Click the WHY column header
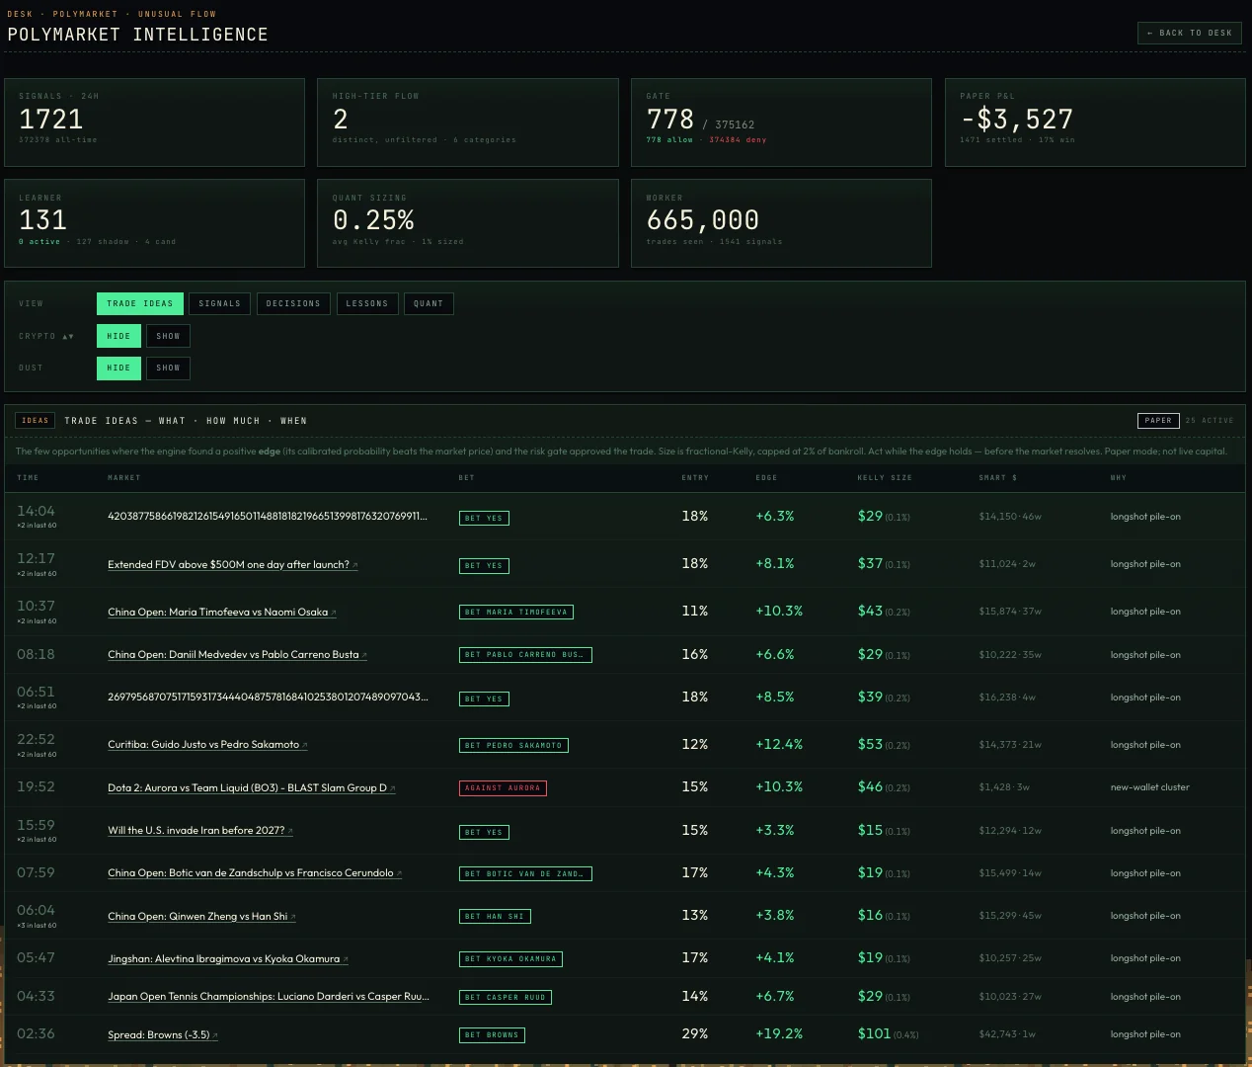The image size is (1252, 1067). (x=1118, y=478)
